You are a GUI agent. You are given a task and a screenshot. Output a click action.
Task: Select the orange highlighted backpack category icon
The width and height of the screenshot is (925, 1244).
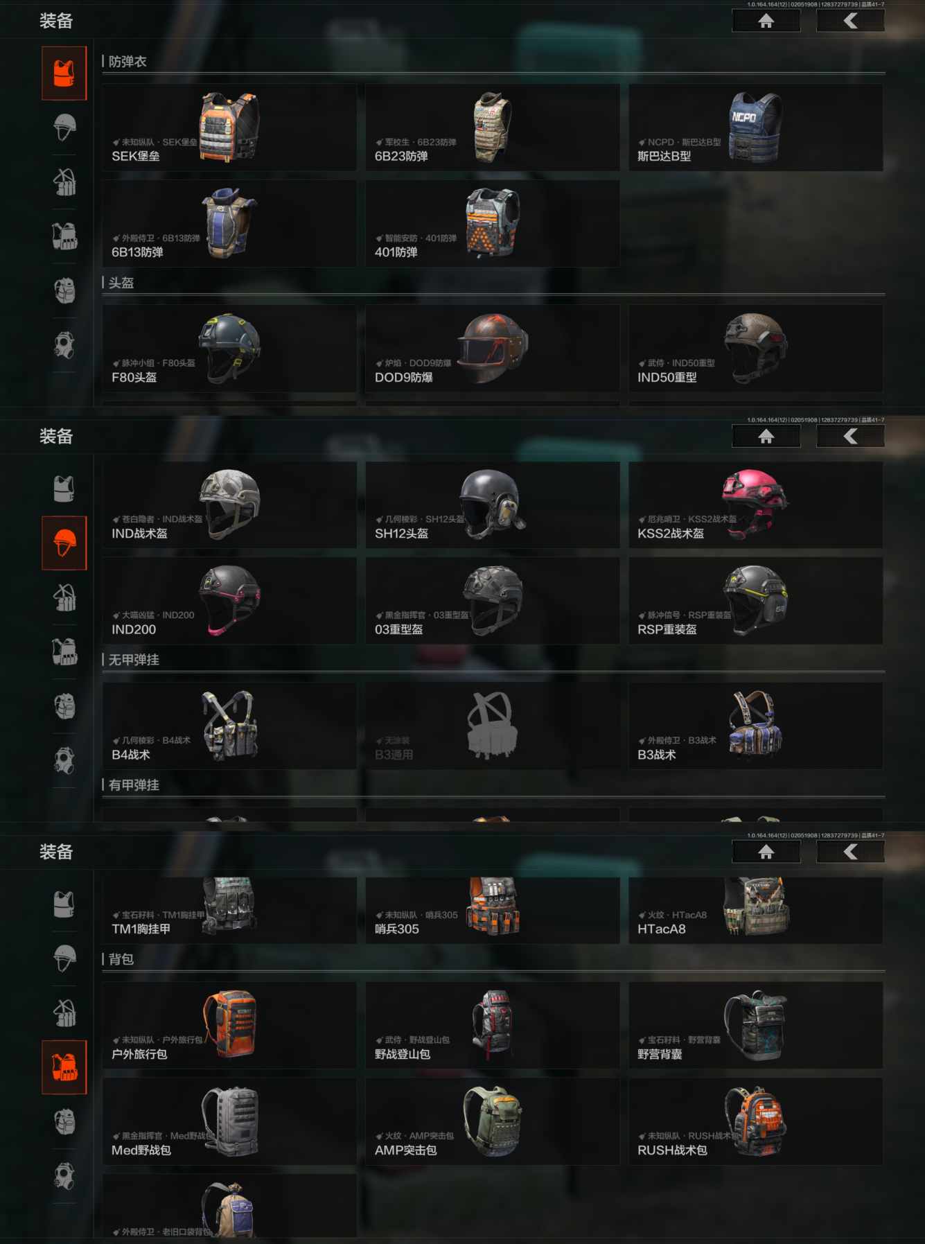tap(64, 1067)
